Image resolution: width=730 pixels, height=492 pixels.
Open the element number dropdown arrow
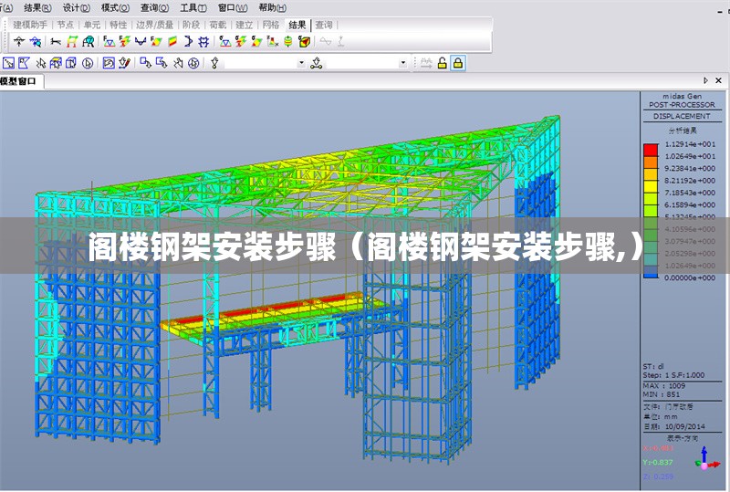[x=402, y=63]
